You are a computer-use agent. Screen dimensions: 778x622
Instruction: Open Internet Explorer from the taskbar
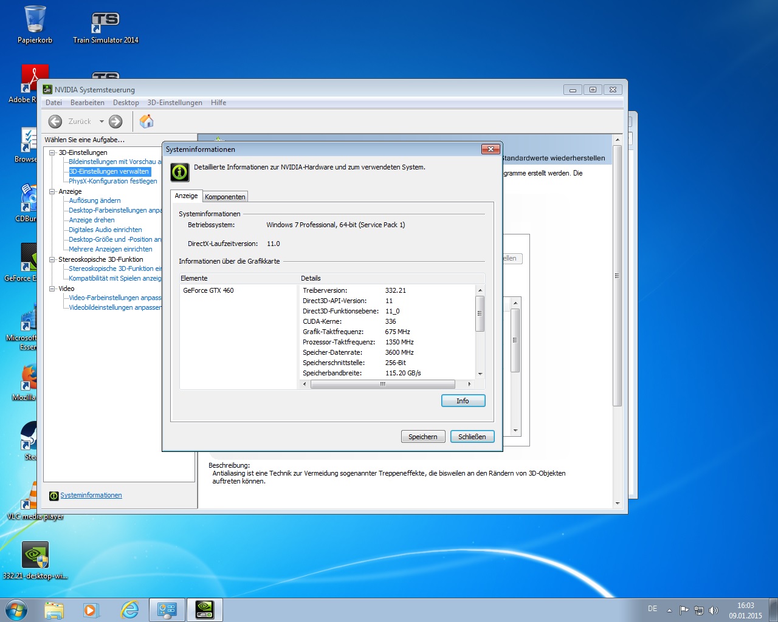coord(129,609)
